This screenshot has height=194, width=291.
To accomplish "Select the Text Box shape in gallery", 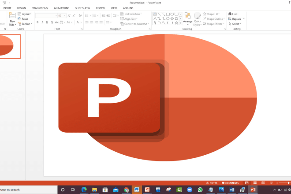I will point(155,14).
